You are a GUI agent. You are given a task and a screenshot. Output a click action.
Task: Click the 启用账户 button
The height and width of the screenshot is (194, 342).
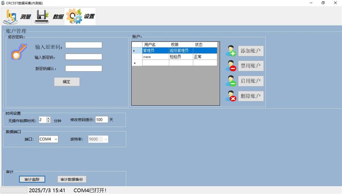tap(251, 81)
